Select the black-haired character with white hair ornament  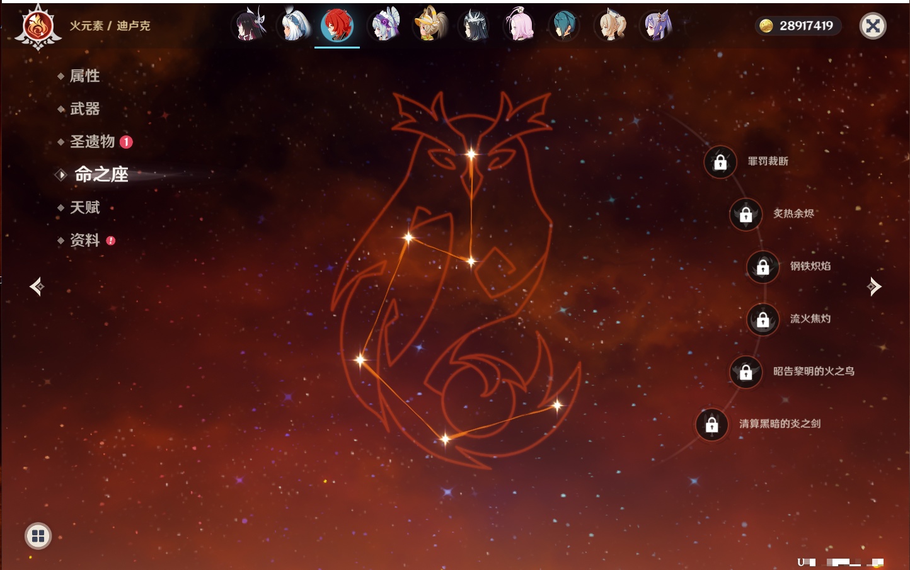coord(475,25)
